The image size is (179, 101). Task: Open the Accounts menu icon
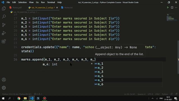(x=4, y=80)
